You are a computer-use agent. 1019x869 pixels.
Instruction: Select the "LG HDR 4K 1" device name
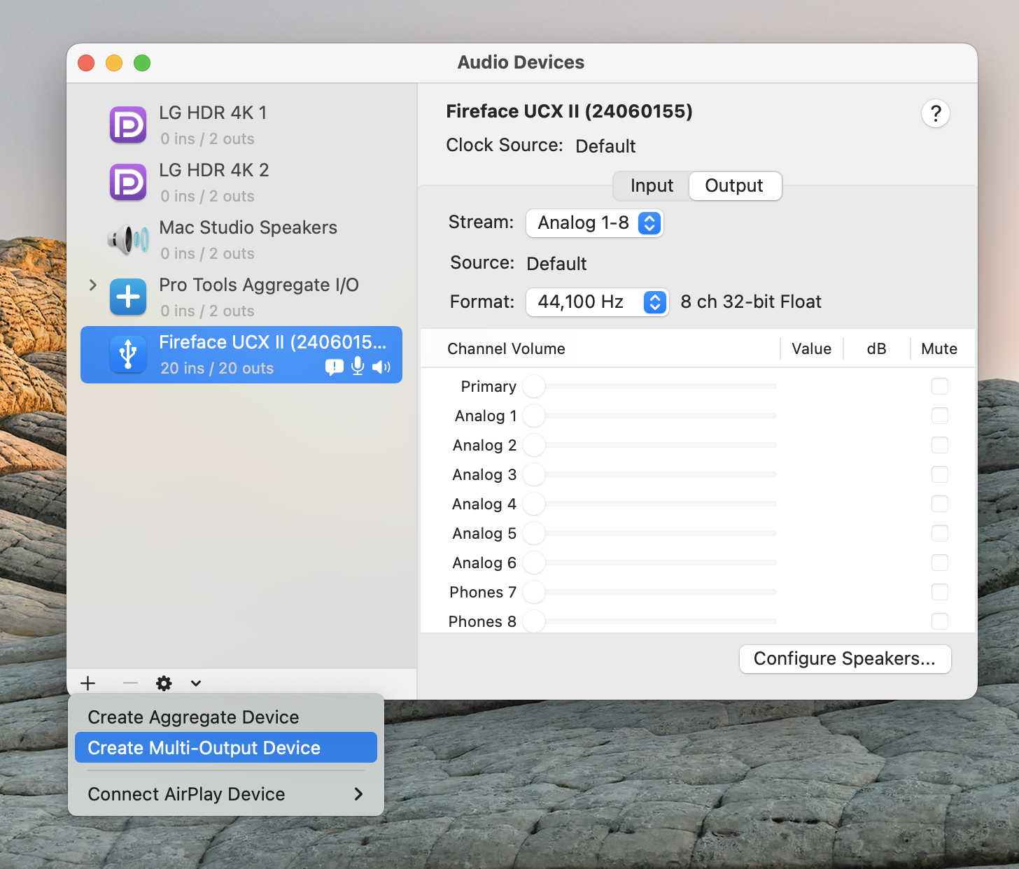click(213, 113)
